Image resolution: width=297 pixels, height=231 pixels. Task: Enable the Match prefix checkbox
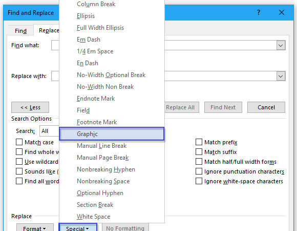point(199,142)
